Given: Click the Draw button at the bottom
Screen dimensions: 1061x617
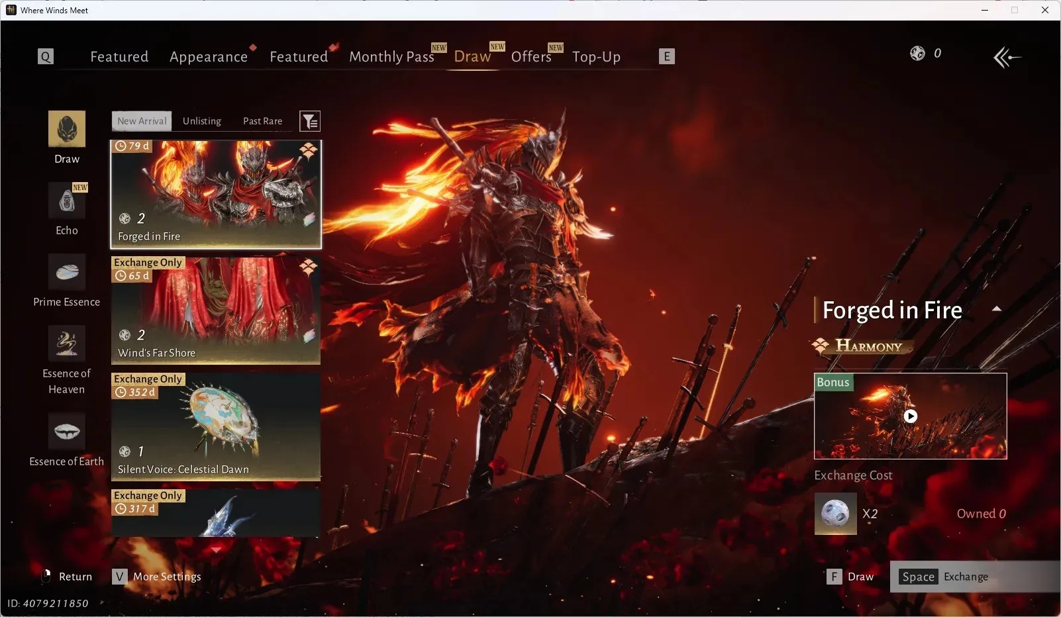Looking at the screenshot, I should pyautogui.click(x=851, y=577).
